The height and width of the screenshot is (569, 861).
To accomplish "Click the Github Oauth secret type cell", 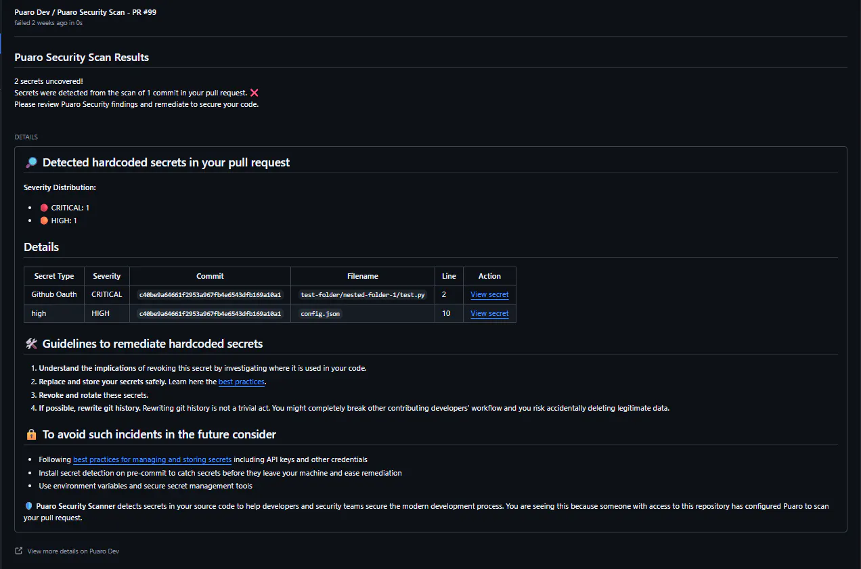I will coord(54,294).
